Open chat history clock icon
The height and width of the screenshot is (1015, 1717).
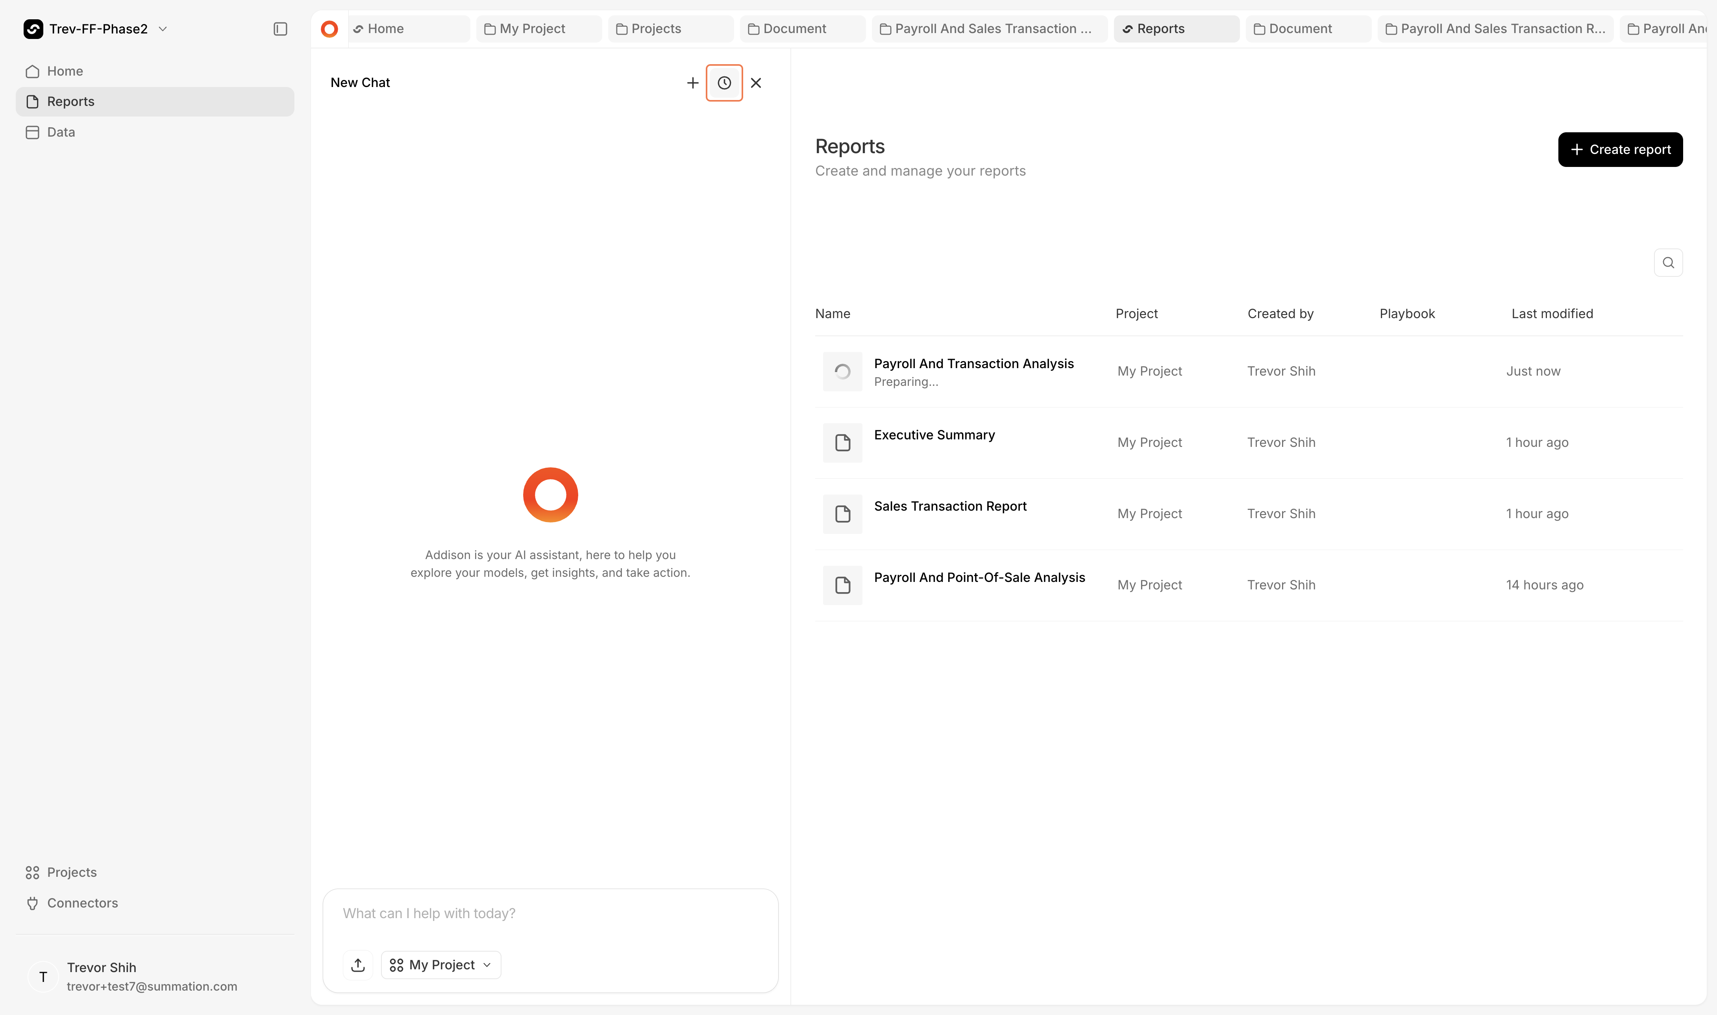pos(724,83)
